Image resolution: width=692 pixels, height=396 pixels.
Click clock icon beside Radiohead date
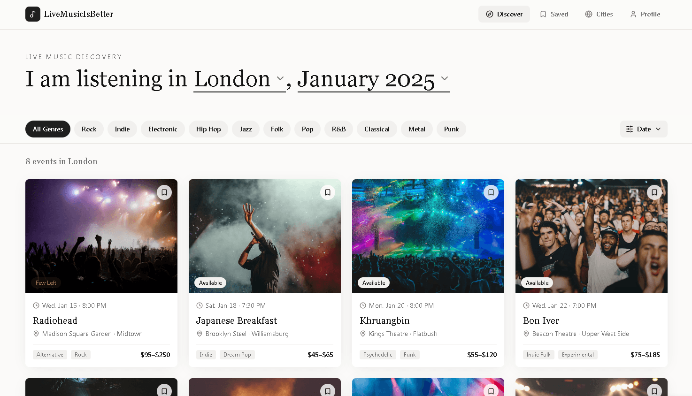pos(36,305)
